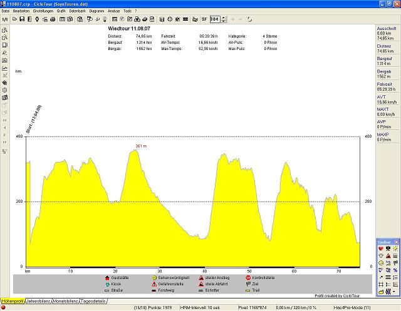Click the red heart icon in Toolbox
The image size is (401, 311).
[x=380, y=248]
